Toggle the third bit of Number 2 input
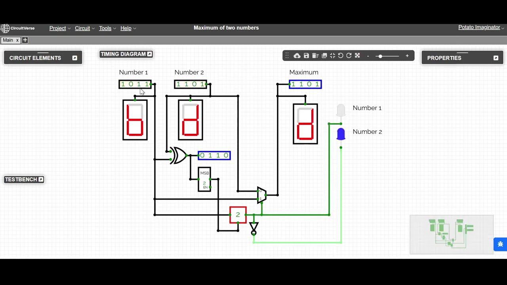507x285 pixels. coord(194,84)
